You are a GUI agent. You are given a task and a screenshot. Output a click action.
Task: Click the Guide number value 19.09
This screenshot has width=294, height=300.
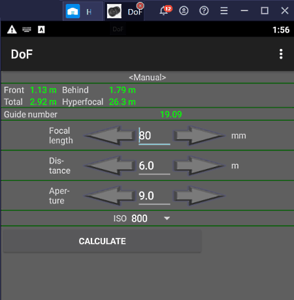point(171,115)
